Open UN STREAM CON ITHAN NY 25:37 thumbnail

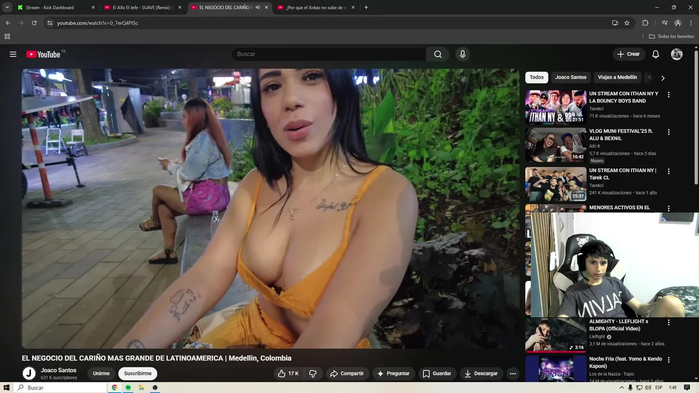(555, 184)
